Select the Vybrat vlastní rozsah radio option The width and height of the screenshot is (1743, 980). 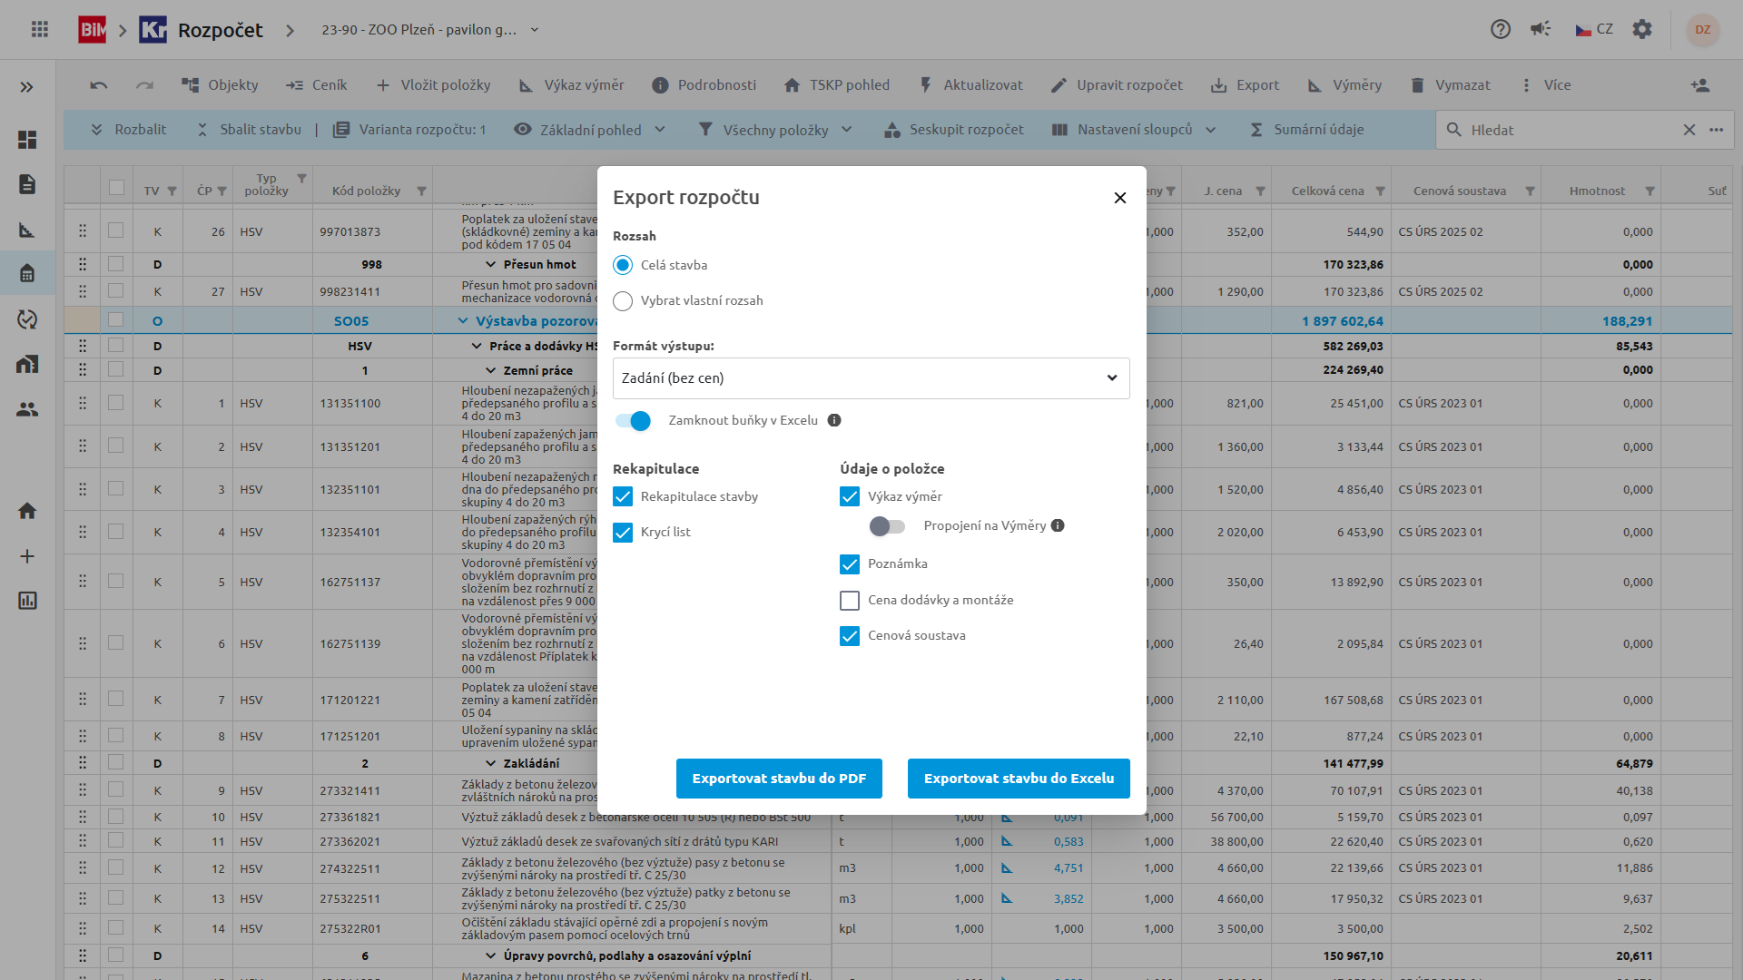(623, 301)
